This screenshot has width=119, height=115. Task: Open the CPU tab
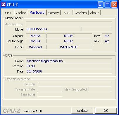pyautogui.click(x=8, y=13)
